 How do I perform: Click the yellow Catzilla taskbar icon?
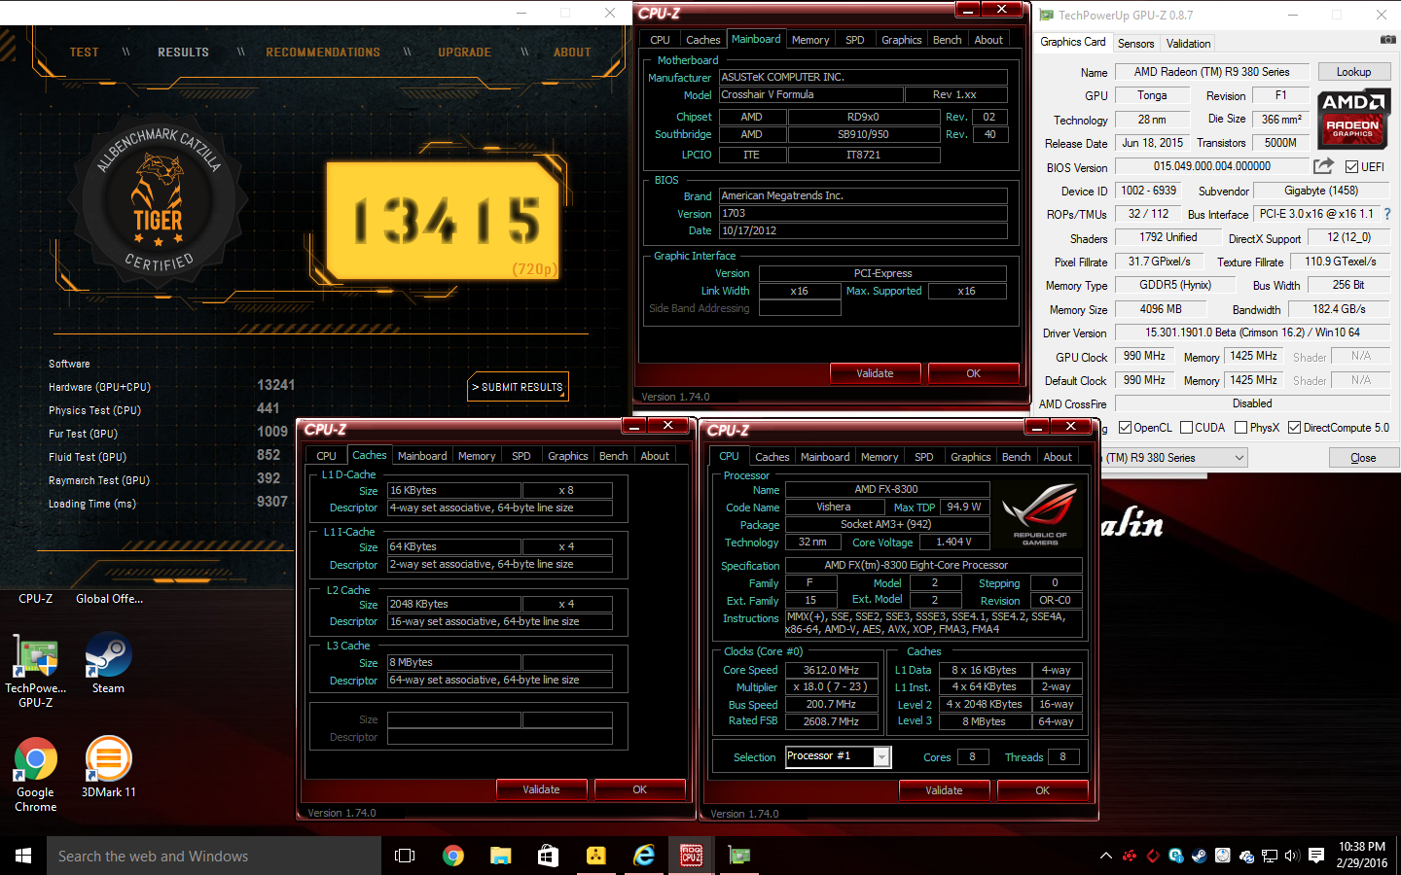595,856
